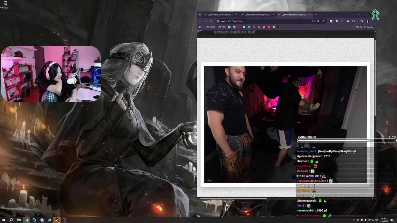Close the active third LightShot tab

[x=310, y=15]
